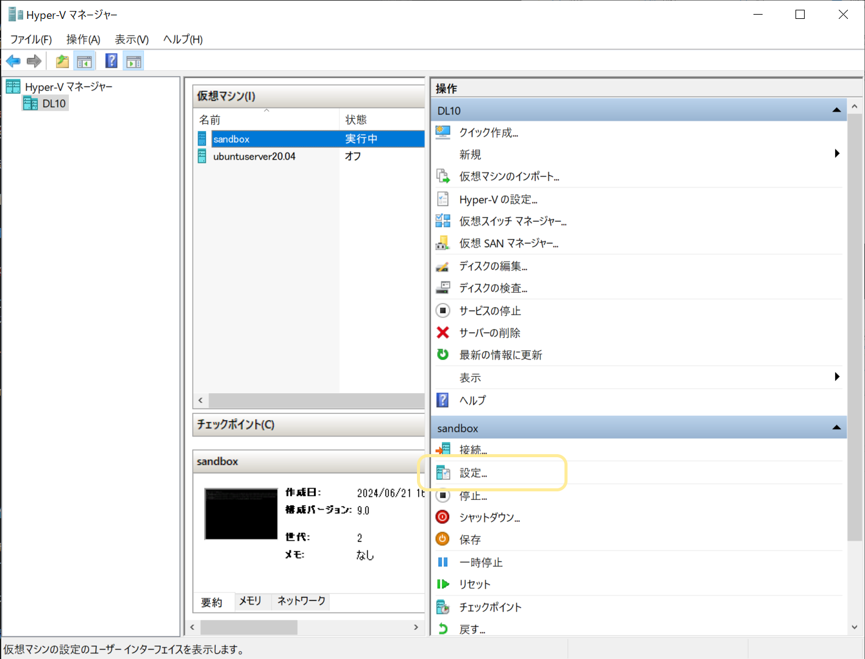
Task: Click the ヘルプ question mark icon in actions
Action: pyautogui.click(x=443, y=400)
